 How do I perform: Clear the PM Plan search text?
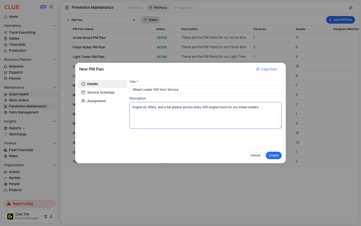(134, 20)
